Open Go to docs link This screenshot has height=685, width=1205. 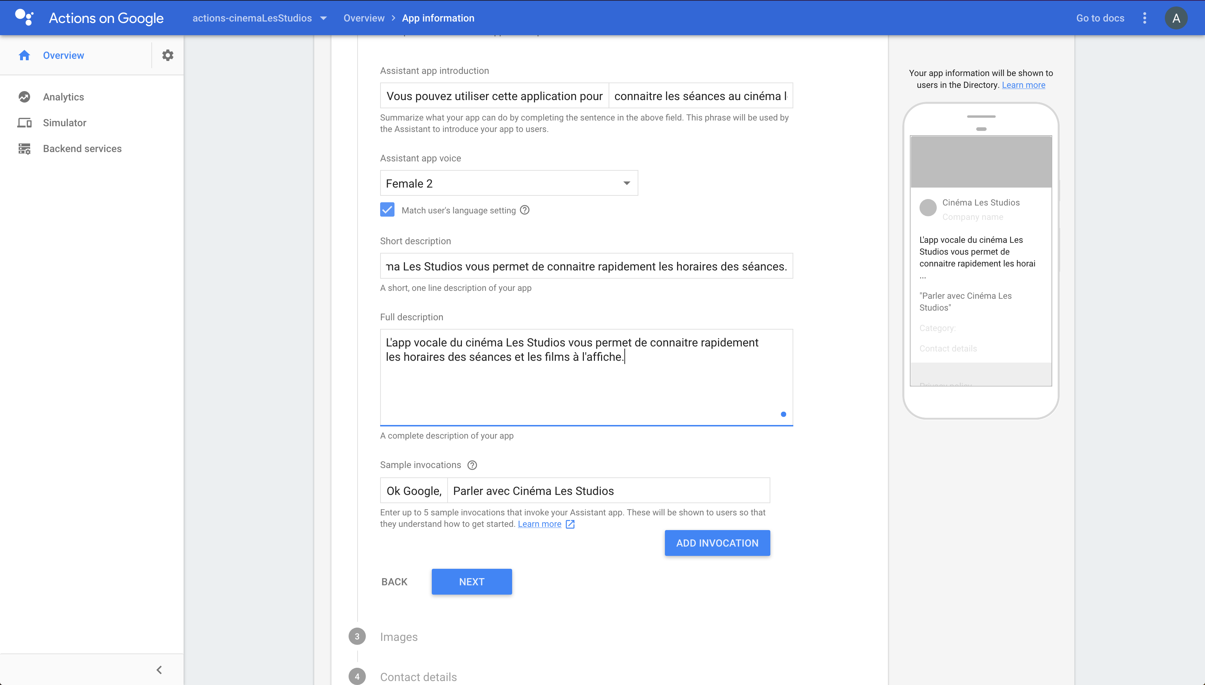tap(1100, 18)
